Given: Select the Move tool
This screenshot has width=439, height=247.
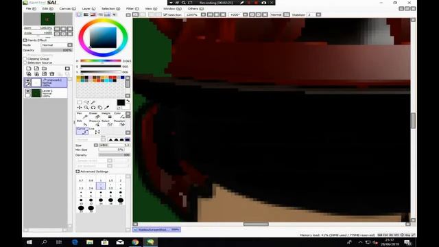Looking at the screenshot, I should 80,108.
